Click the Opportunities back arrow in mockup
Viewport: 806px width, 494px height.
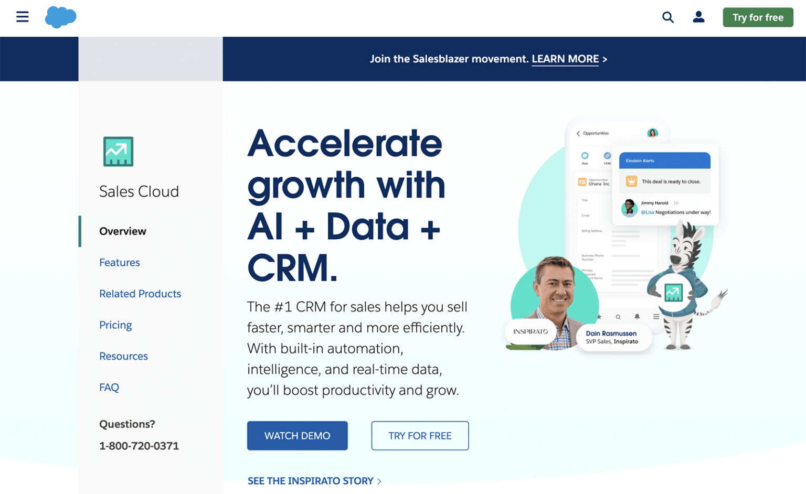pos(578,133)
